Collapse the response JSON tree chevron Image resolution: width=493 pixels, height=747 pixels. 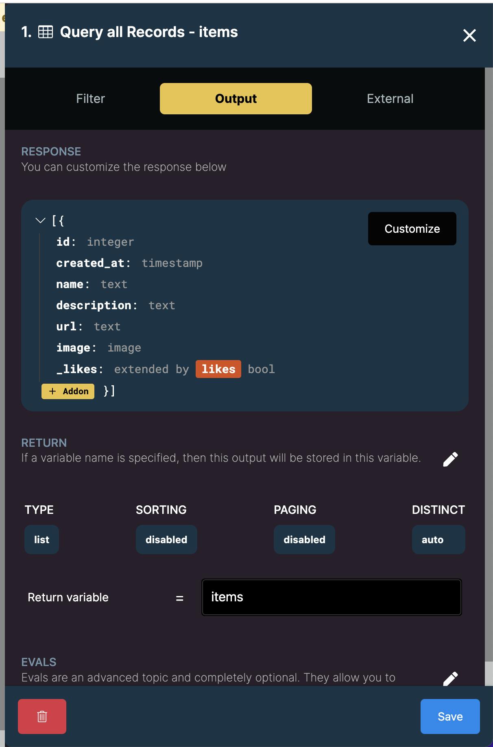tap(40, 221)
